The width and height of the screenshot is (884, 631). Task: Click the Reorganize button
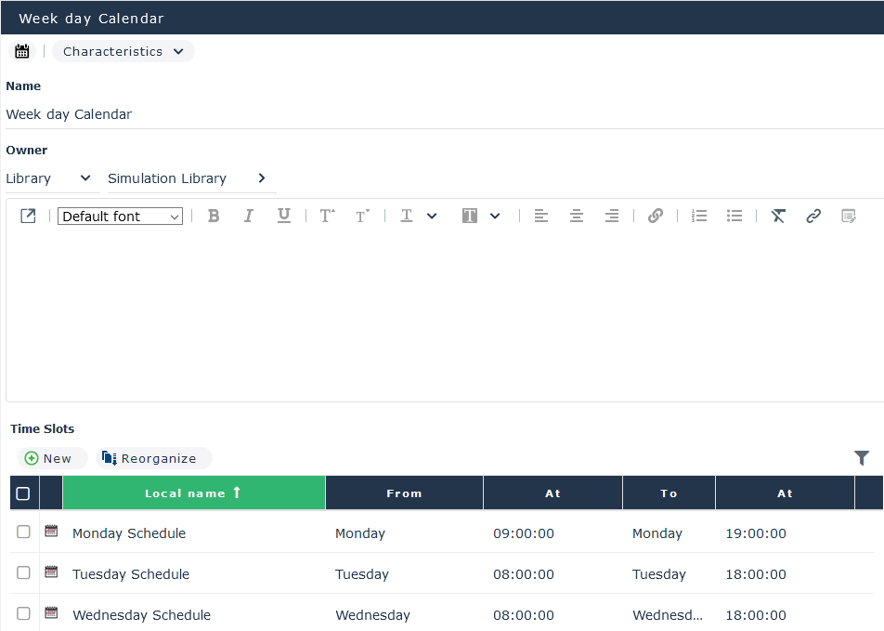(150, 458)
